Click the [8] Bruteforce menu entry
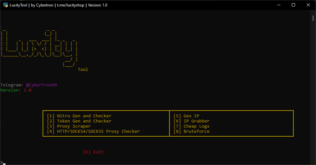This screenshot has height=165, width=316. 191,131
